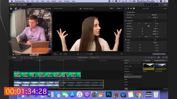Open the info inspector icon

click(134, 9)
